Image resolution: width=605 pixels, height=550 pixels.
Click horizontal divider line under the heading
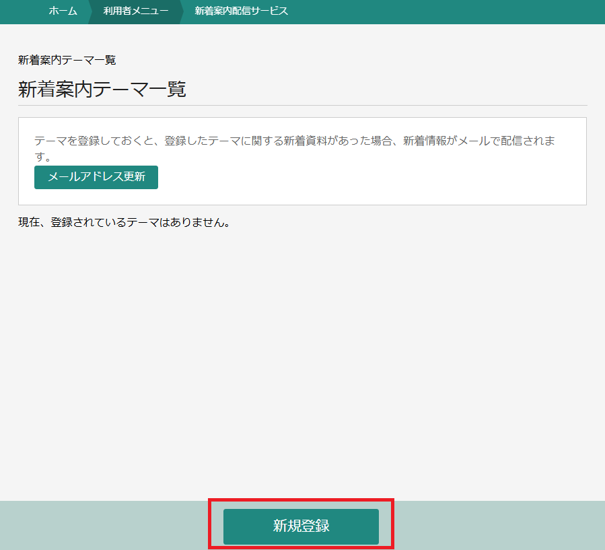302,105
